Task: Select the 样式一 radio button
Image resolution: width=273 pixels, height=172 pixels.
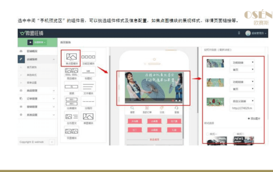Action: (207, 134)
